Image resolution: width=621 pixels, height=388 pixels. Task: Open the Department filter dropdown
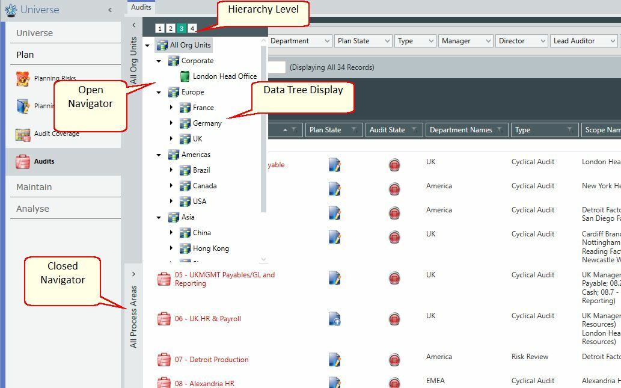[x=300, y=41]
